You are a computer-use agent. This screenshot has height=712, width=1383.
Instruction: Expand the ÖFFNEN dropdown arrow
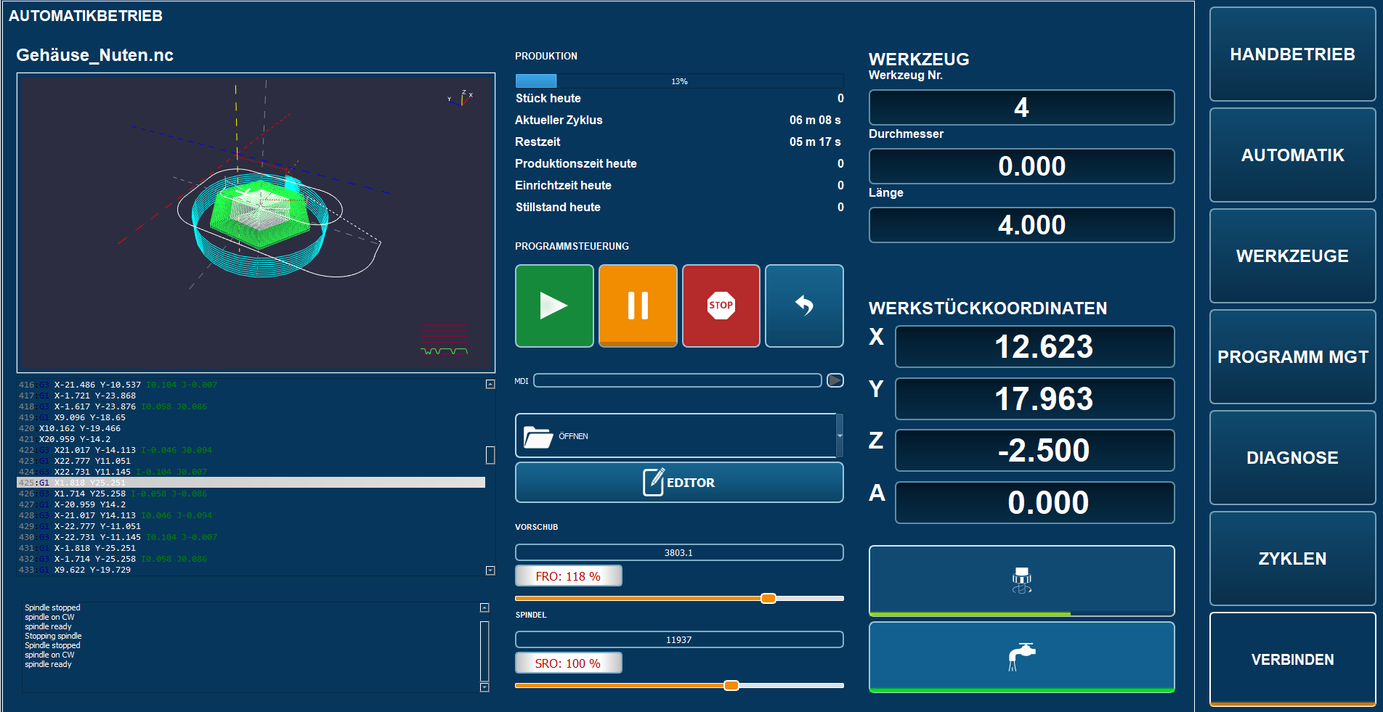[x=840, y=435]
